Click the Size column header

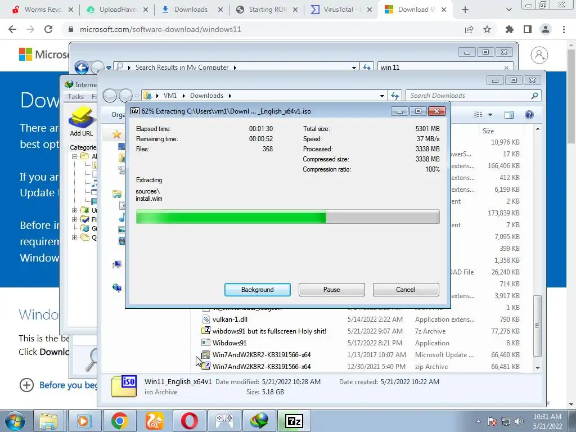[488, 130]
